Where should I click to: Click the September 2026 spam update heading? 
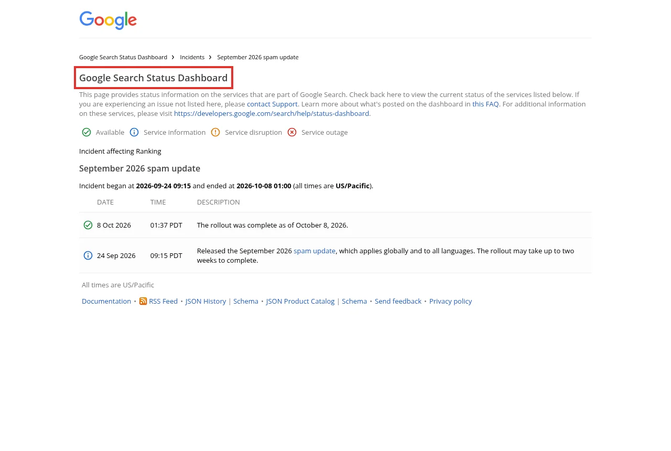tap(139, 168)
